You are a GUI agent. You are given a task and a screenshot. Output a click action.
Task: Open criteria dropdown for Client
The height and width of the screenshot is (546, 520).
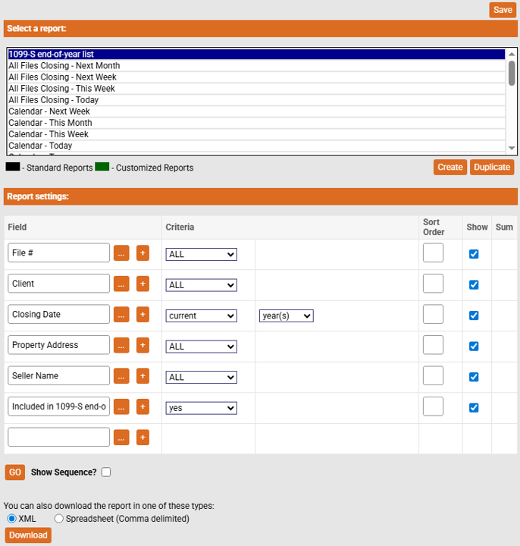(201, 285)
